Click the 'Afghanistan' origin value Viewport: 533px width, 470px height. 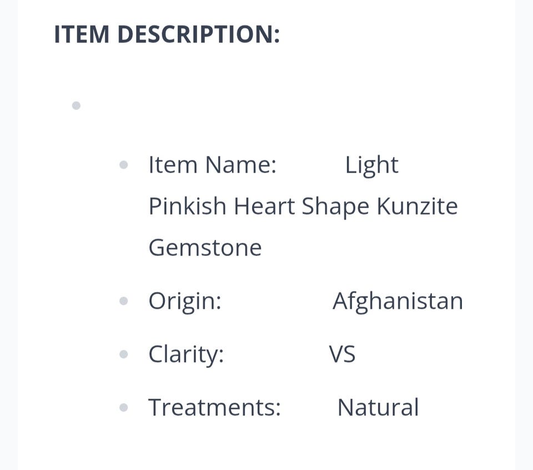point(398,301)
